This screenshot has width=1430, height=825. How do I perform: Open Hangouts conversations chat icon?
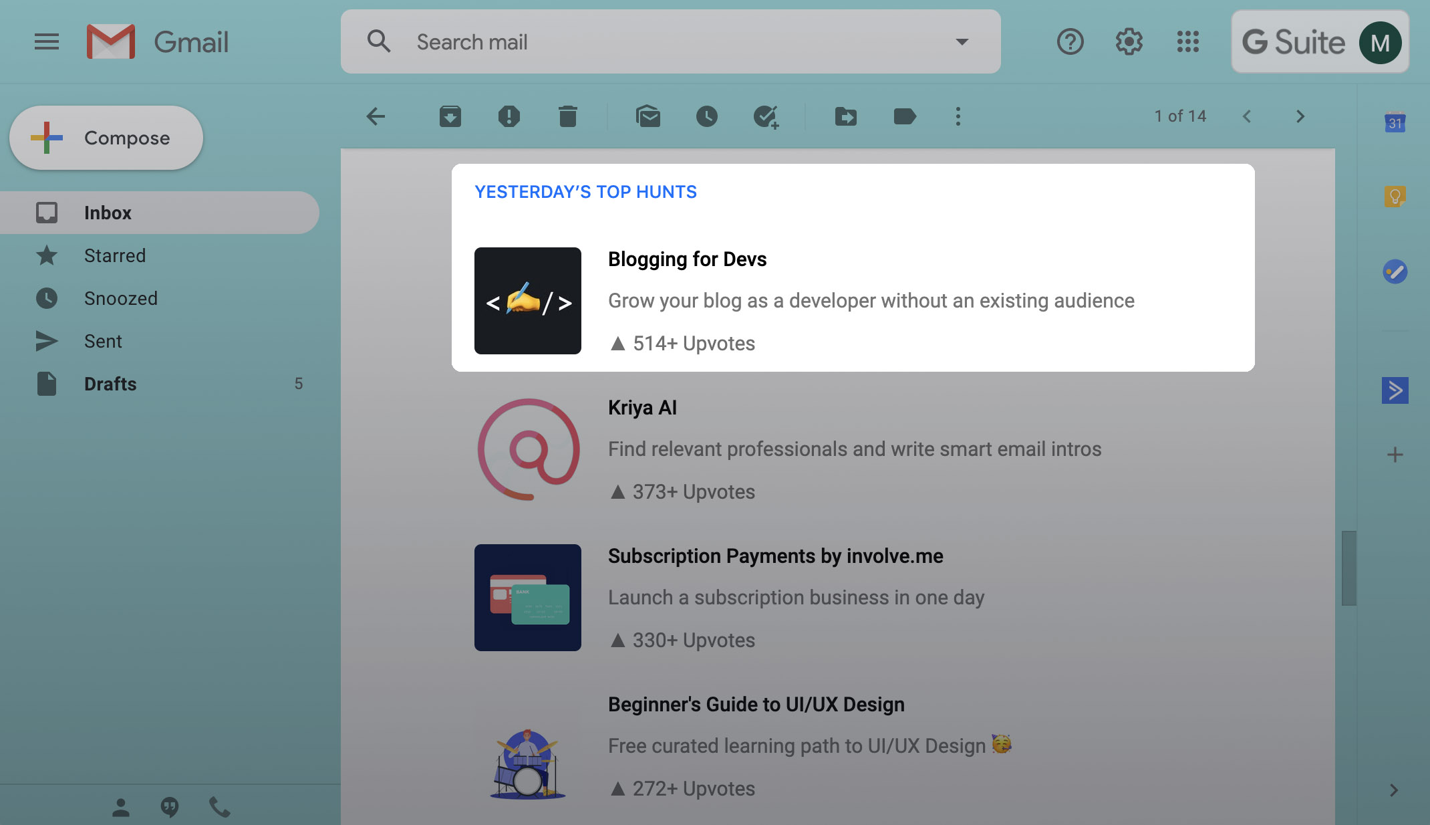point(170,808)
